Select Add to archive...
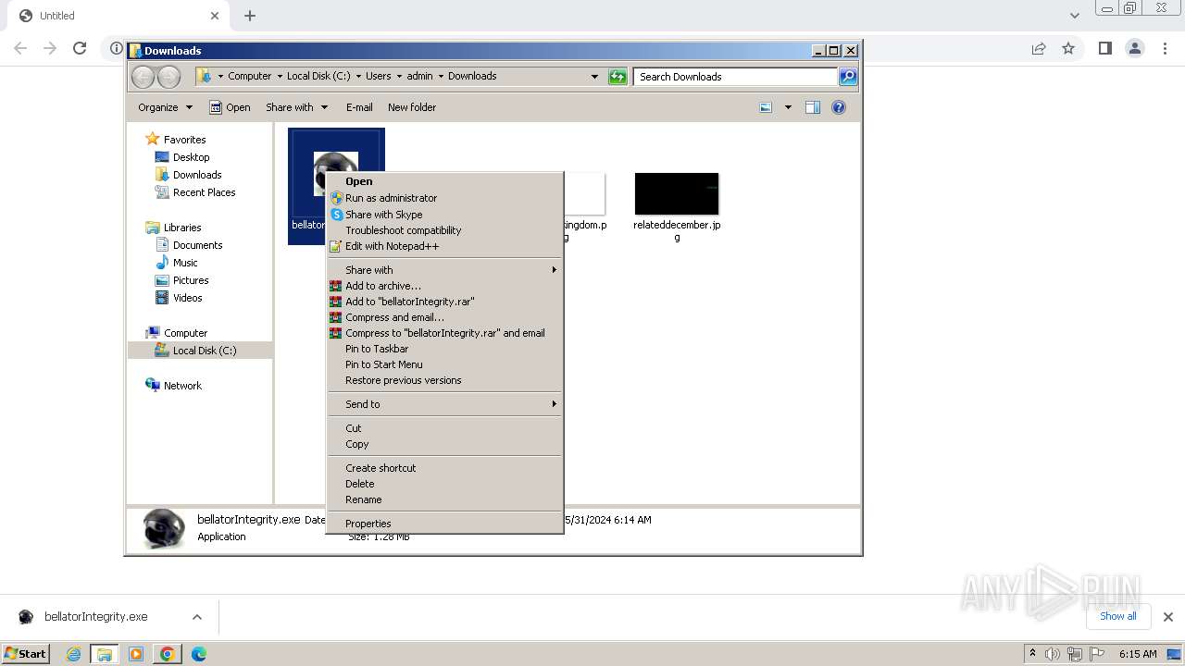 point(444,286)
